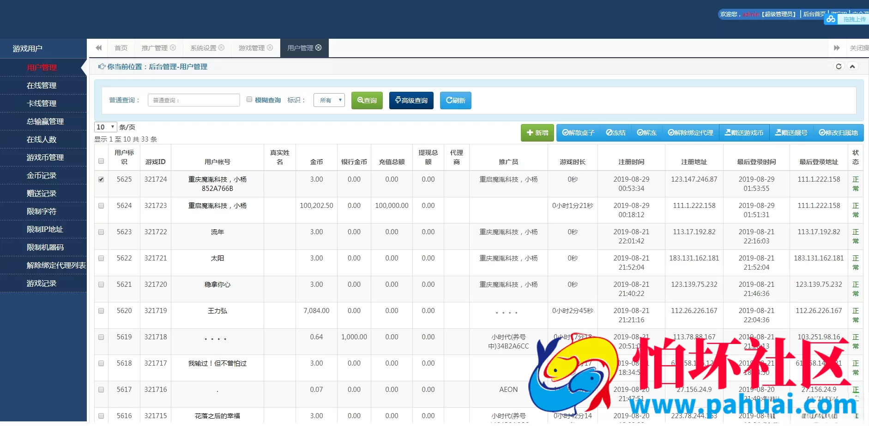Check the row 5618 checkbox
869x426 pixels.
pyautogui.click(x=101, y=363)
